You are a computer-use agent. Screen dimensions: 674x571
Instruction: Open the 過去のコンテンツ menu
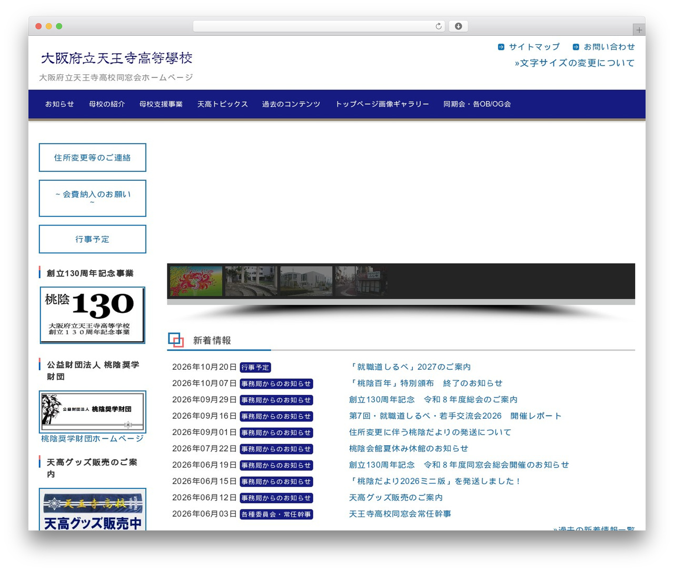(291, 104)
